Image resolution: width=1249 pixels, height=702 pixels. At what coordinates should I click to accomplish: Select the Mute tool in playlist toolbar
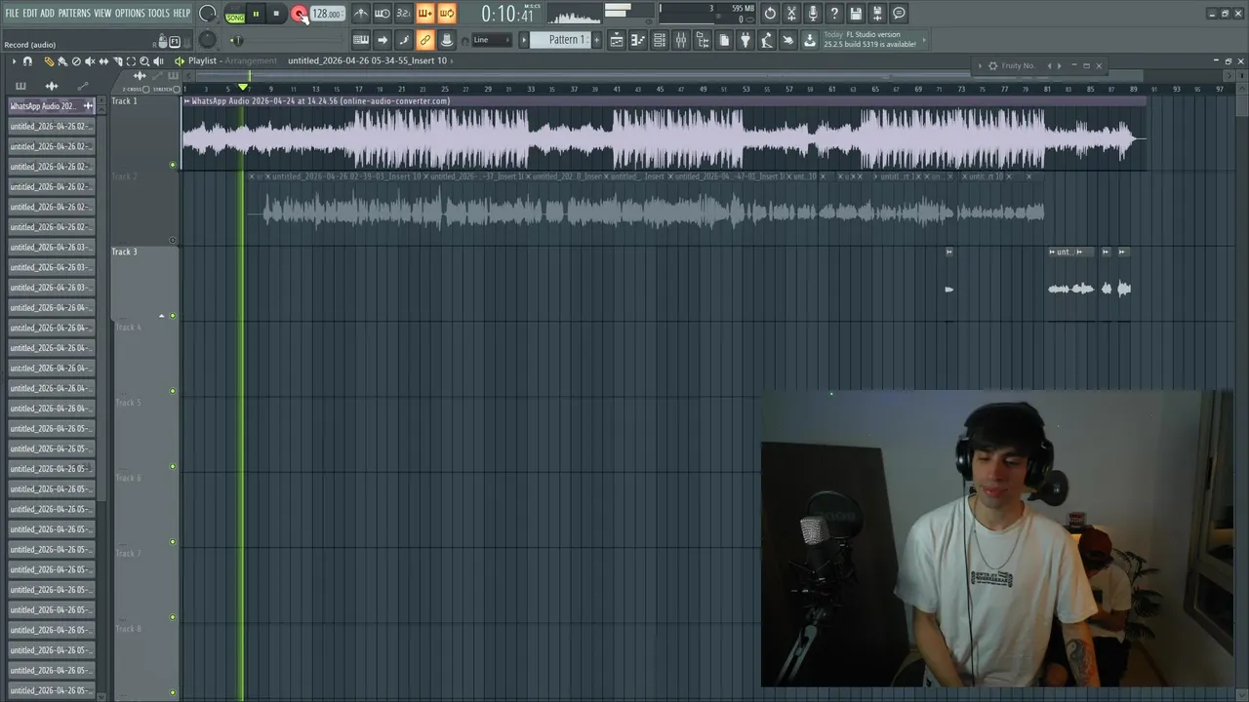coord(90,60)
